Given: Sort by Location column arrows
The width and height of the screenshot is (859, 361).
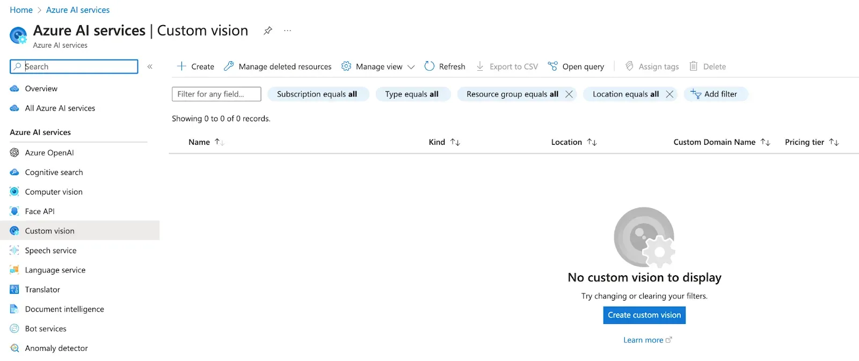Looking at the screenshot, I should (592, 142).
